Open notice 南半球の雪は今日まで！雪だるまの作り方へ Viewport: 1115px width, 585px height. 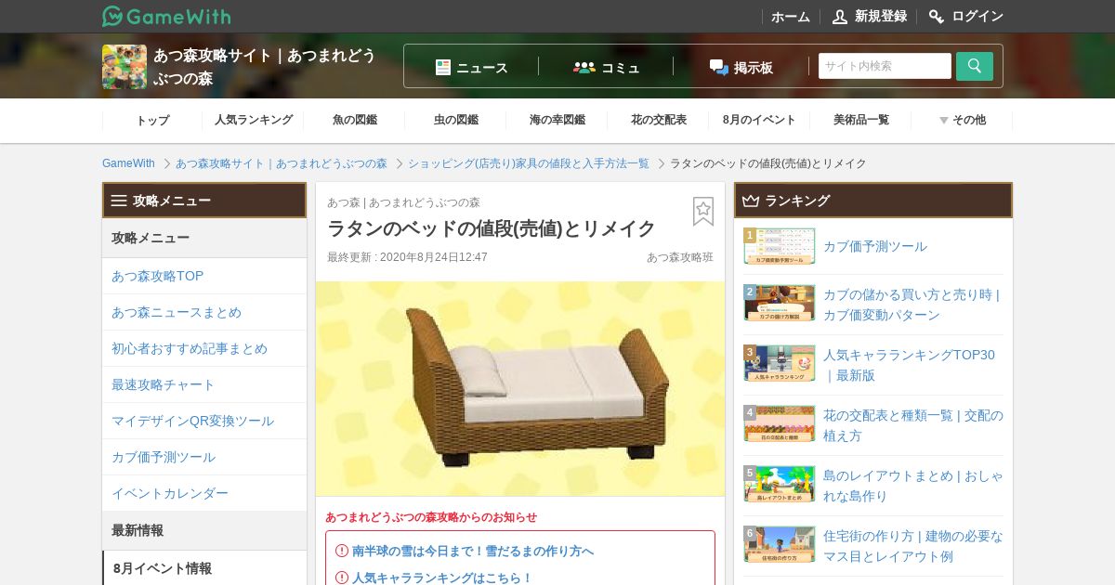473,552
